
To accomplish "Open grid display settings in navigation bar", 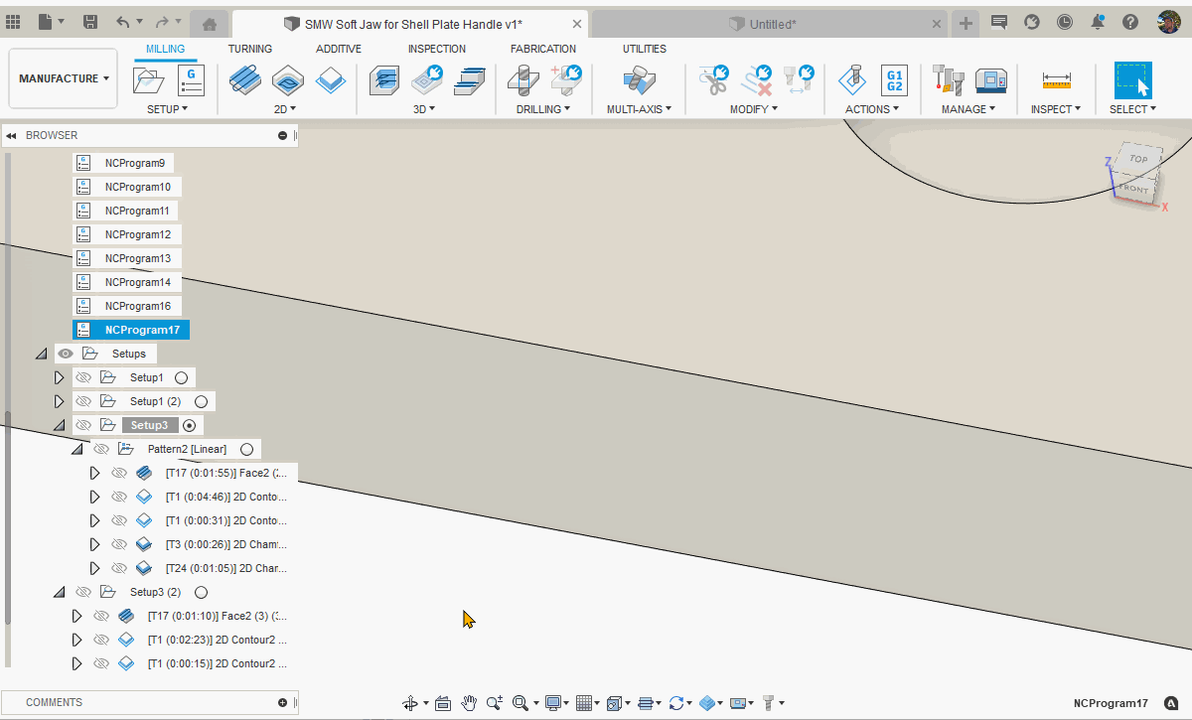I will point(586,702).
